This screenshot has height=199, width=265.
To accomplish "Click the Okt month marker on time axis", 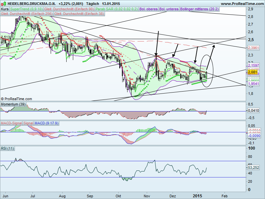I will point(118,196).
